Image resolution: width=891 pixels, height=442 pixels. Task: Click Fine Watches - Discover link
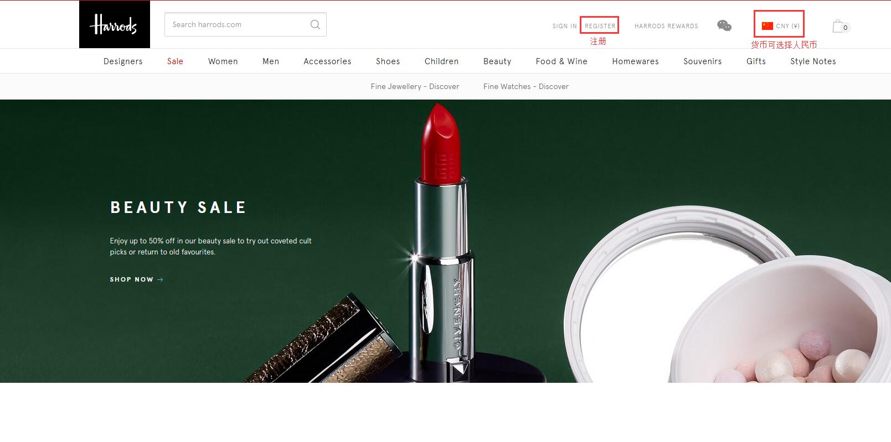[526, 86]
